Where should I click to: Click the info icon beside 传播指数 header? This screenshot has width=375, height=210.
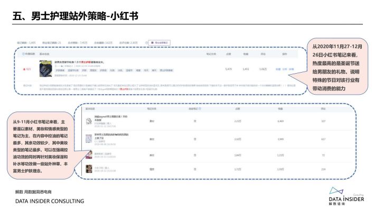coord(23,54)
